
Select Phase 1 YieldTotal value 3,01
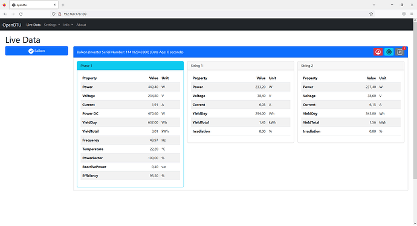pyautogui.click(x=155, y=131)
